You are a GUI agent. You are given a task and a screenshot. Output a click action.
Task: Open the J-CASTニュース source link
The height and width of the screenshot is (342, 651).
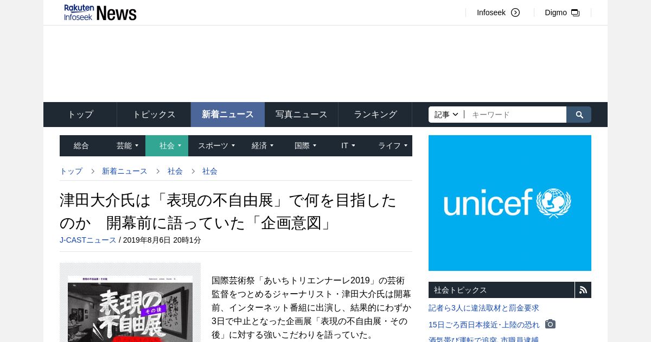88,240
